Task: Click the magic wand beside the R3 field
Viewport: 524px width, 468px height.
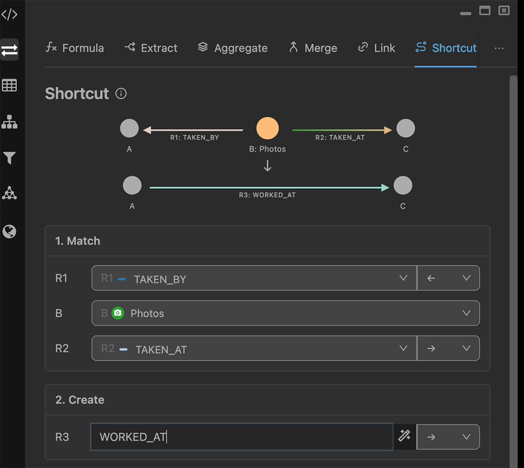Action: (405, 436)
